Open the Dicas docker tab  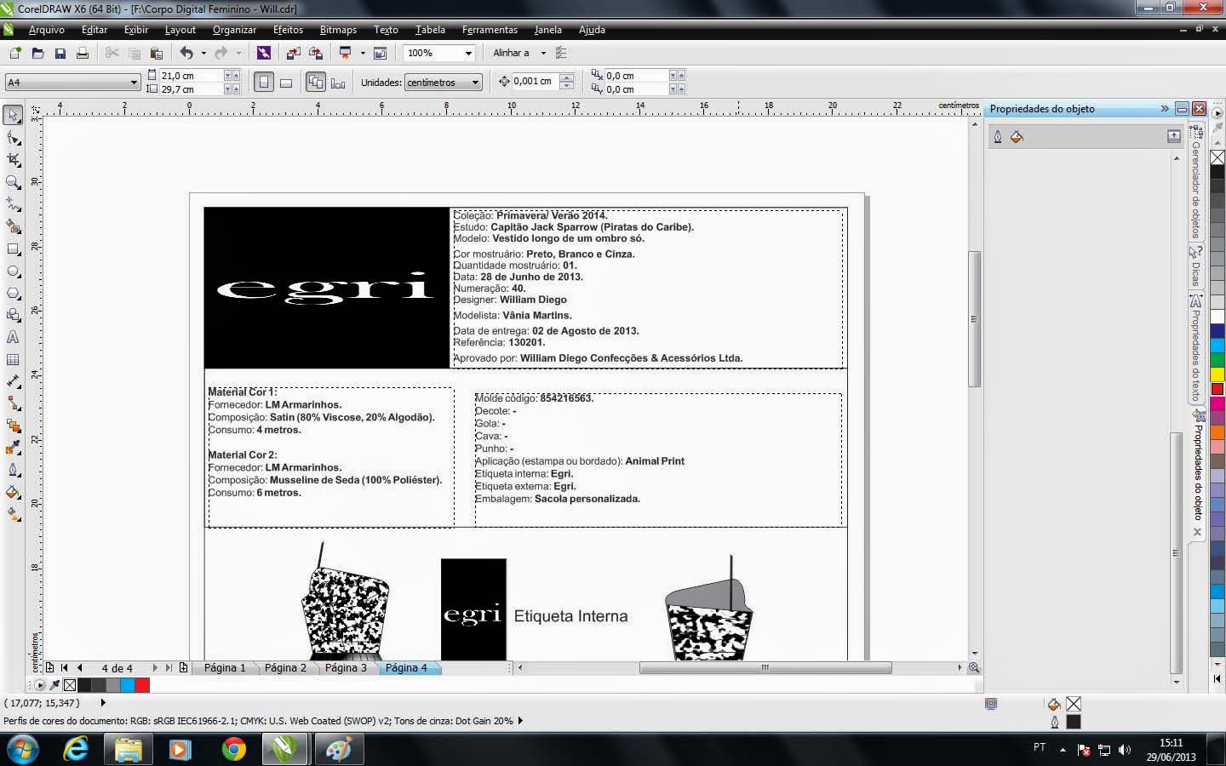point(1196,267)
